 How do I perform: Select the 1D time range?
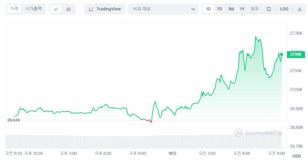(208, 9)
